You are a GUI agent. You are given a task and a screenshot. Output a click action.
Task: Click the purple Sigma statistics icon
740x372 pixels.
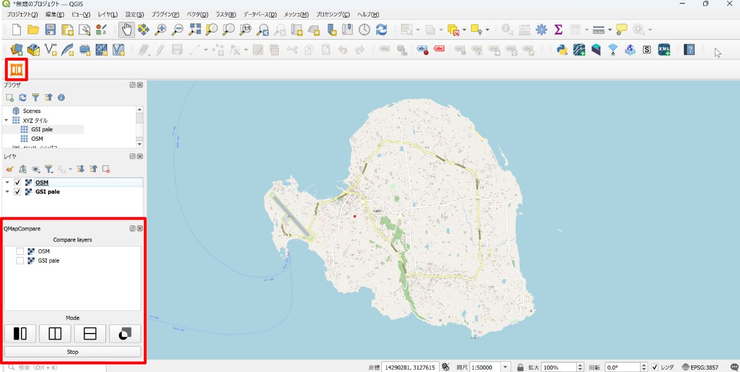[558, 29]
